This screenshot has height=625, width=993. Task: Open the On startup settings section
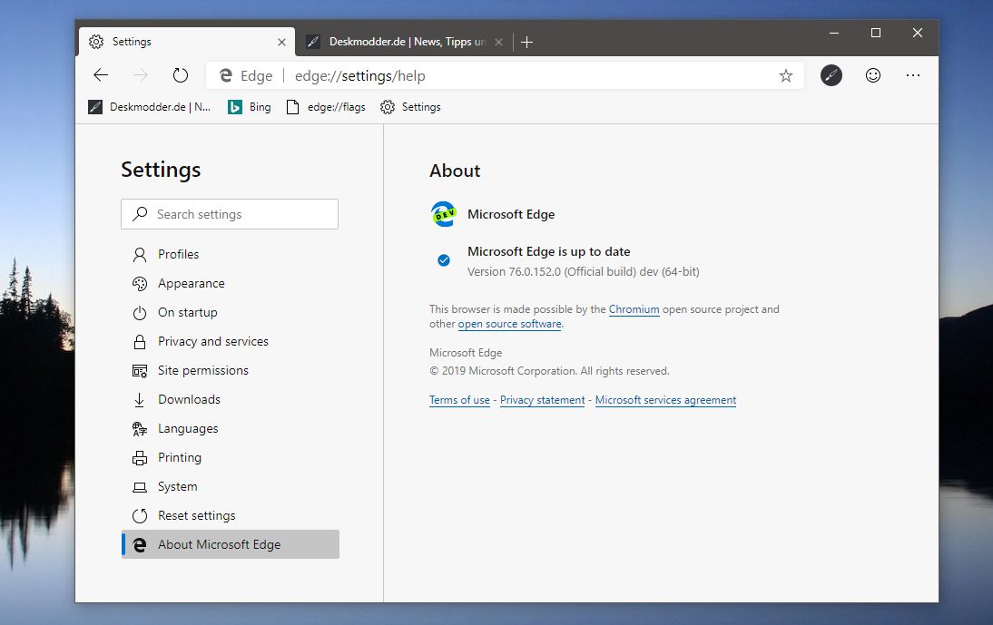[x=230, y=312]
